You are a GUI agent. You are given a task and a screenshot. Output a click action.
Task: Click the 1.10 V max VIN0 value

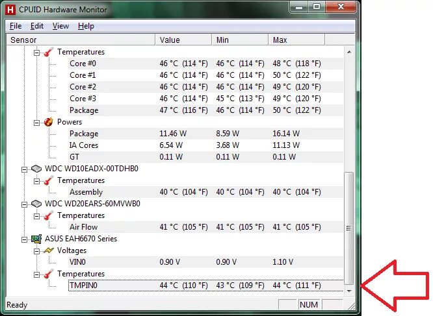[x=283, y=262]
